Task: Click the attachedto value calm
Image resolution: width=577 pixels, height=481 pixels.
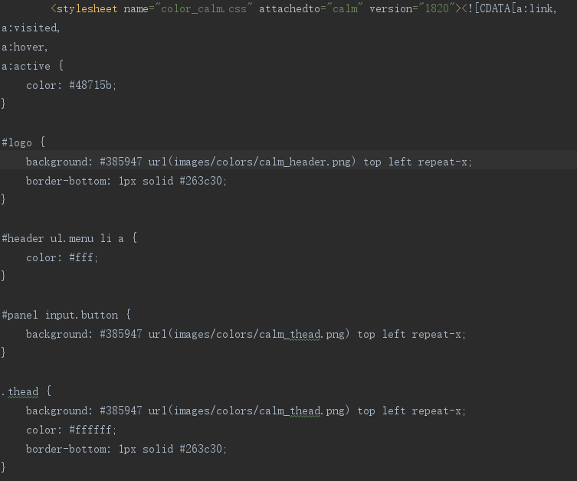Action: [x=345, y=9]
